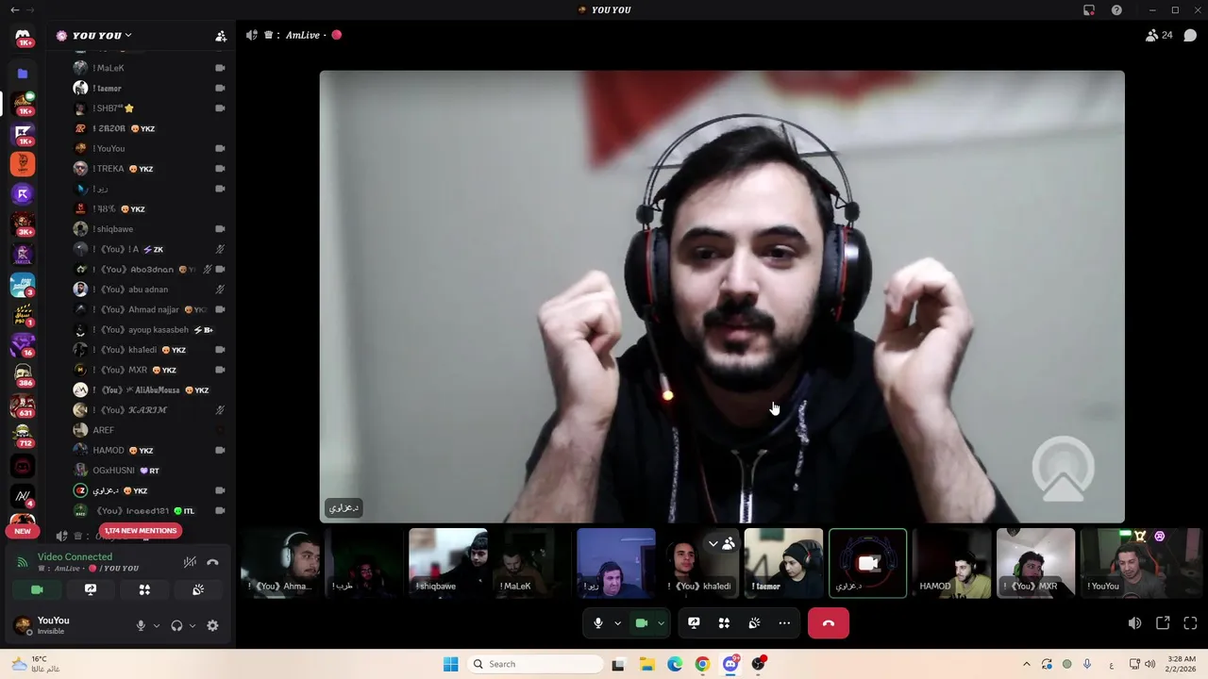The width and height of the screenshot is (1208, 679).
Task: Open the soundboard from the bottom call controls
Action: click(754, 623)
